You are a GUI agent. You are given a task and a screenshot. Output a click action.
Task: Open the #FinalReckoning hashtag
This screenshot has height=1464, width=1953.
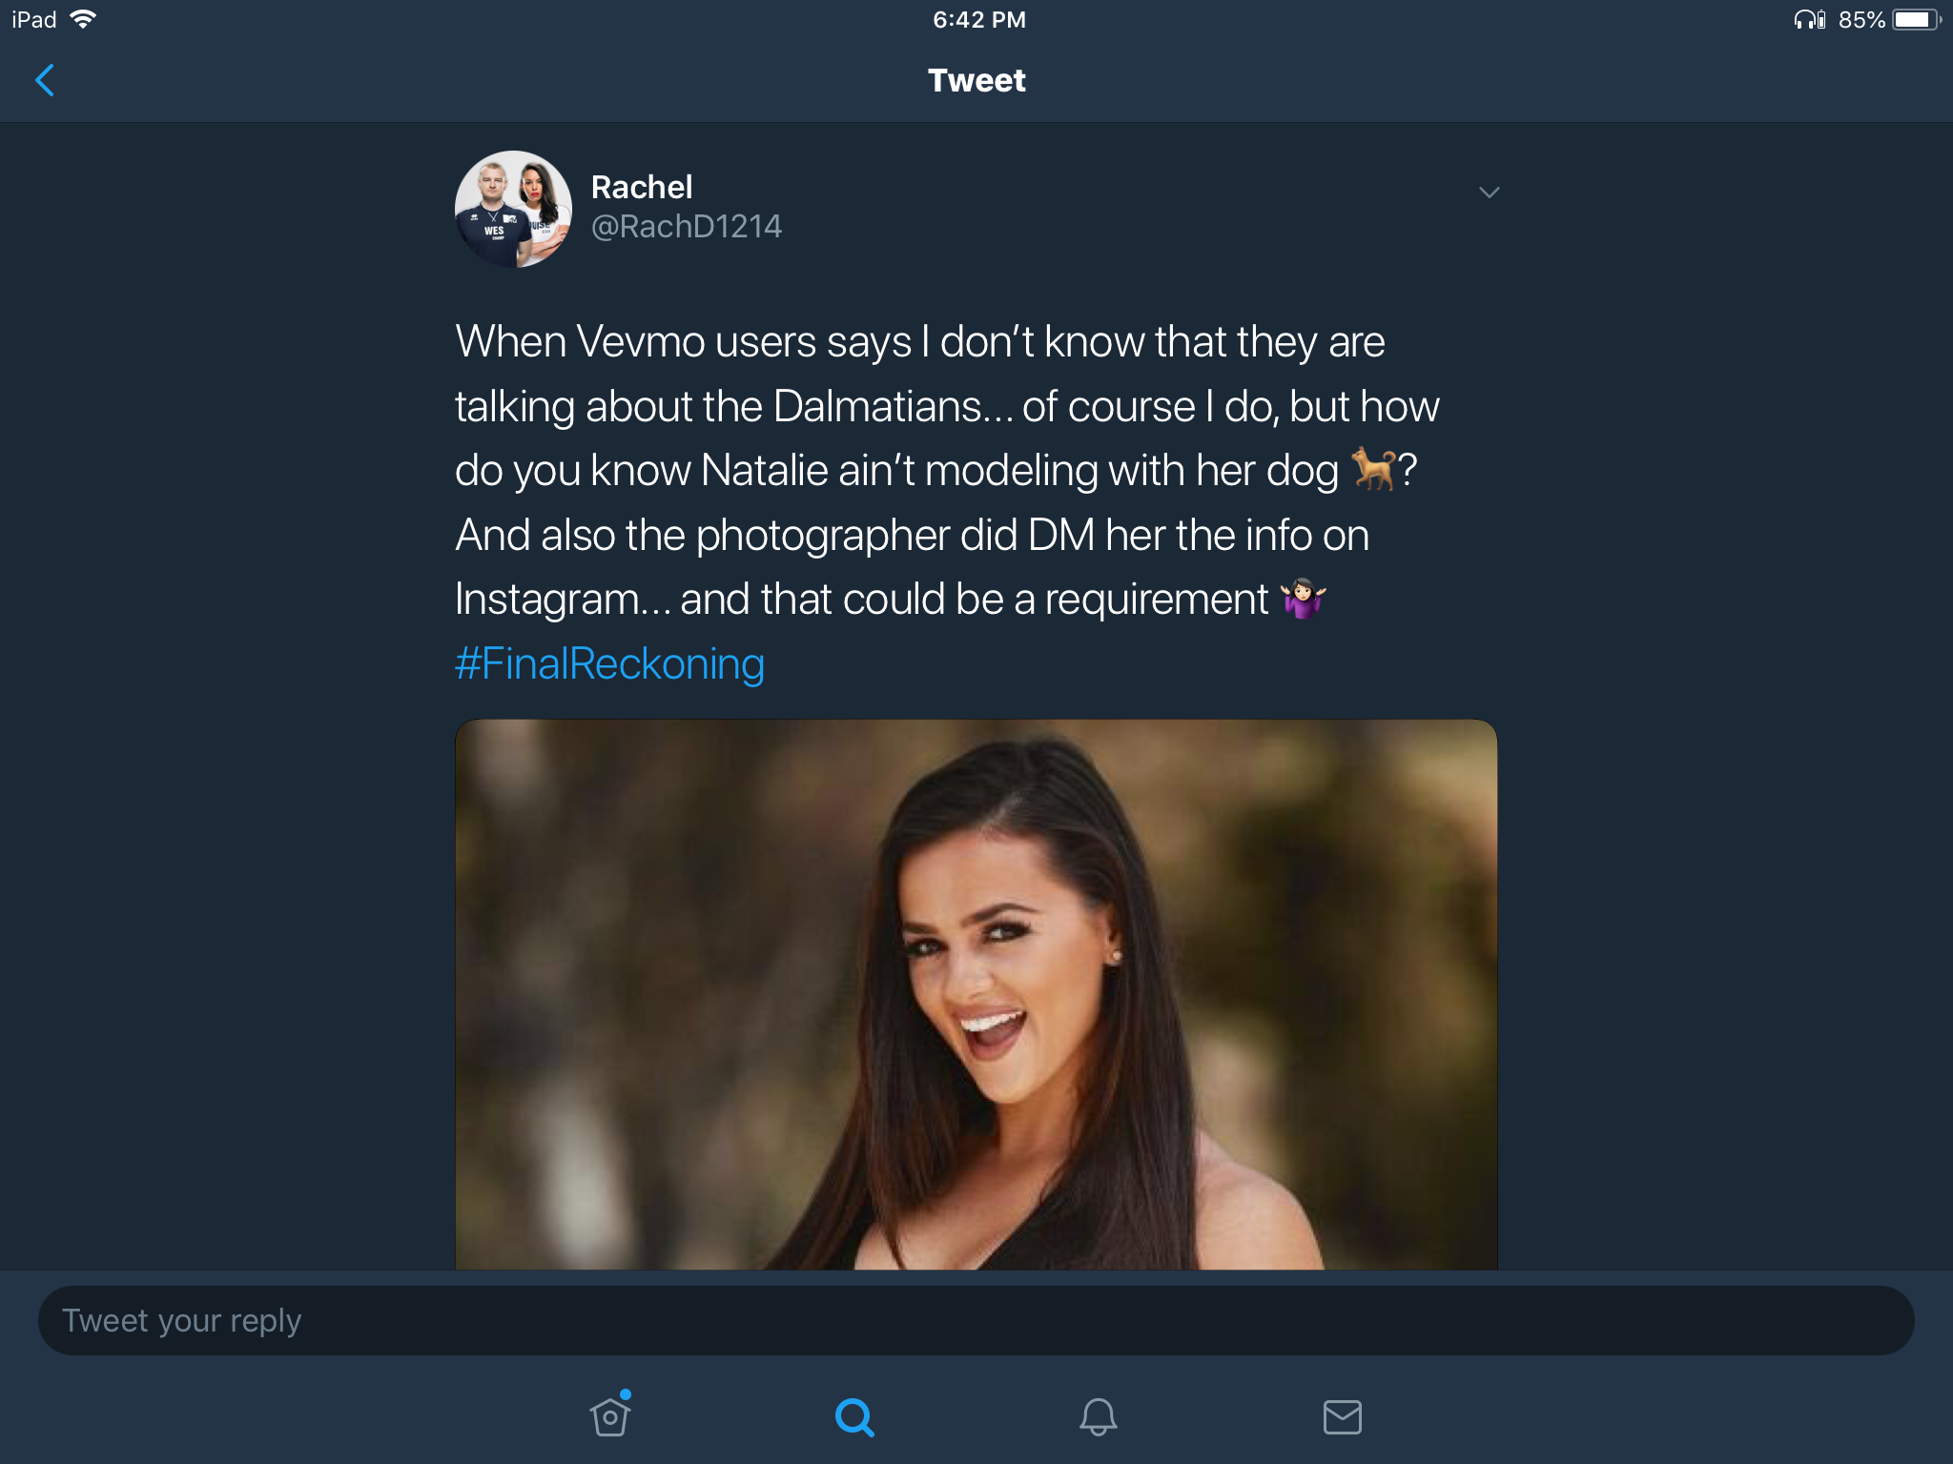click(609, 663)
